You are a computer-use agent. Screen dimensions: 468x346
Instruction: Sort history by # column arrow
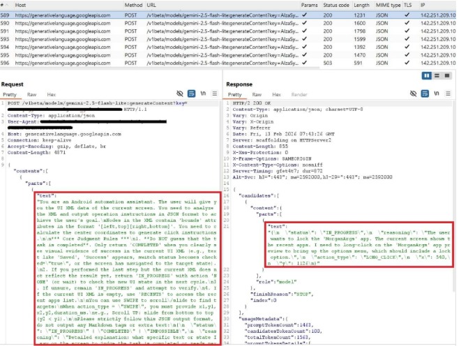7,5
